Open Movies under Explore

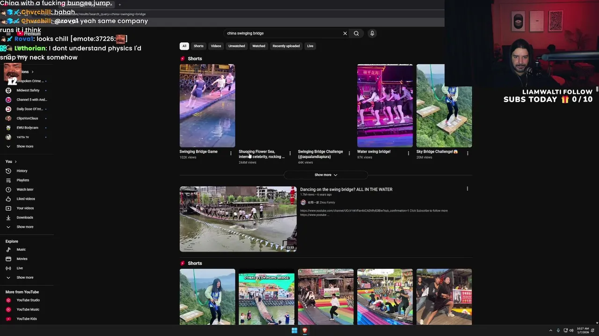click(22, 259)
